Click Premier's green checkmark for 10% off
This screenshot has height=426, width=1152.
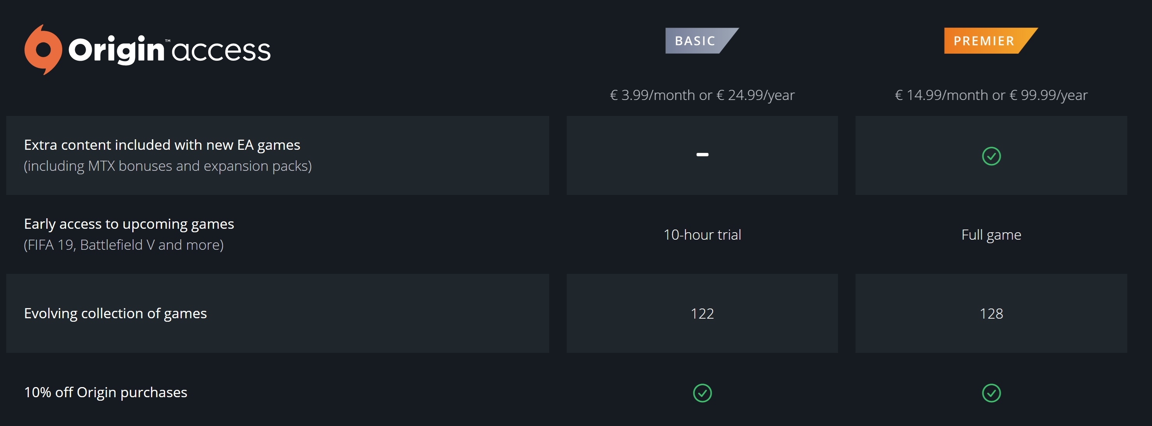point(991,393)
